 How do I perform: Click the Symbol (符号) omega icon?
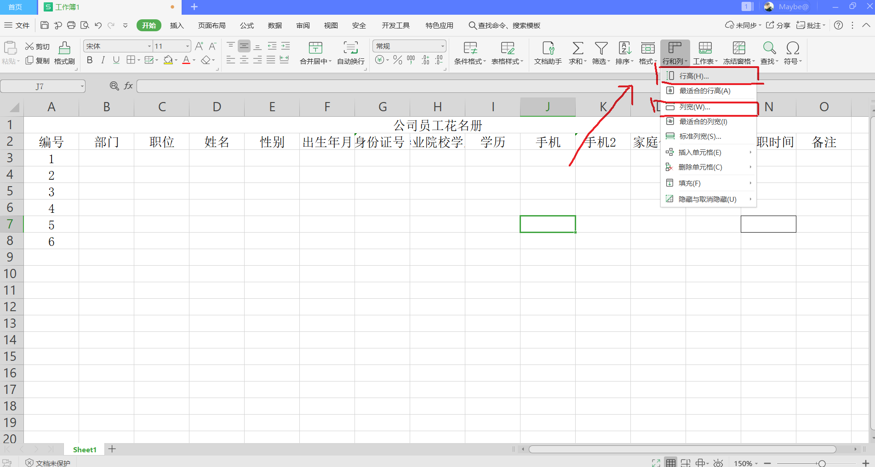(x=793, y=48)
